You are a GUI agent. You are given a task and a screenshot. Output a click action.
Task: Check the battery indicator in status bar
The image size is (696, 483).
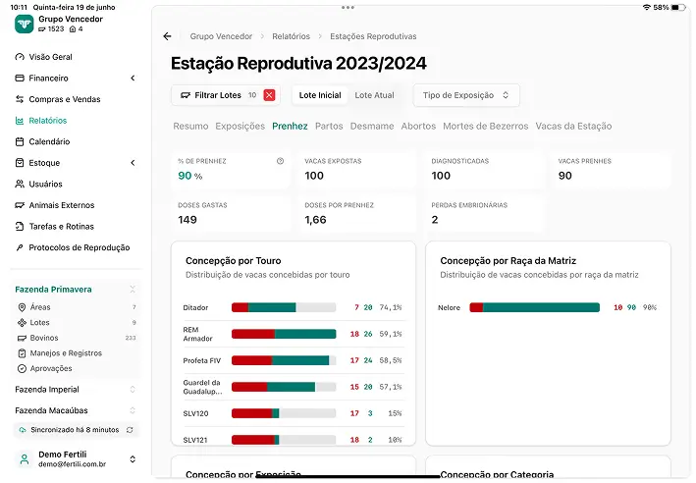point(678,7)
